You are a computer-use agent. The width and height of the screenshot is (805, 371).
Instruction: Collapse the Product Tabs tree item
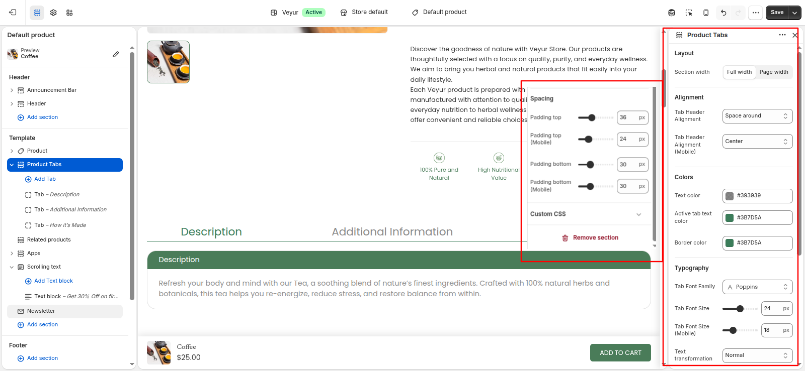tap(12, 165)
